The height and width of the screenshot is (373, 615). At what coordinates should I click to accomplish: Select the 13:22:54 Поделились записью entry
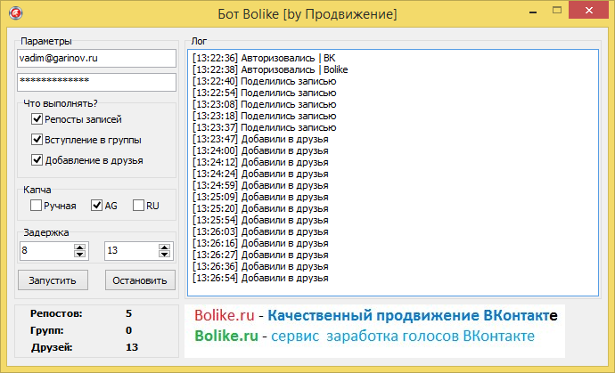point(265,93)
